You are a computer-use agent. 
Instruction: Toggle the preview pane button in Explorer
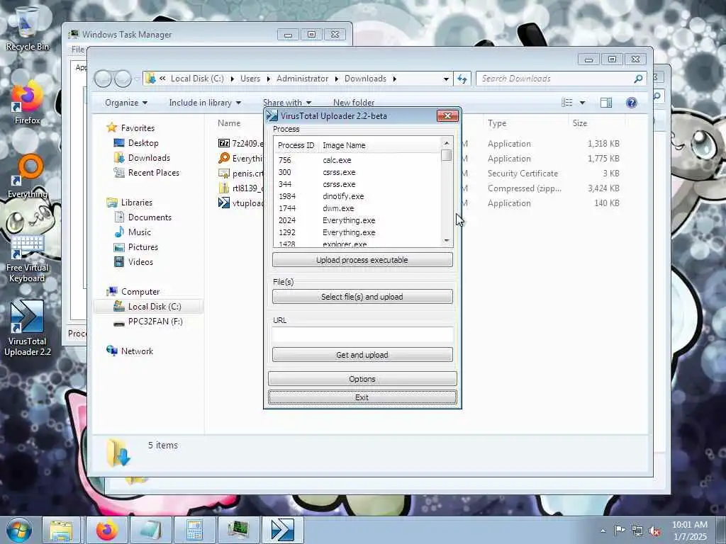click(606, 103)
